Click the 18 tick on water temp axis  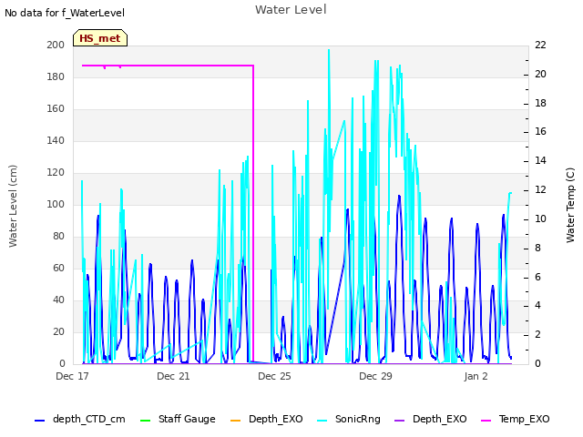540,103
